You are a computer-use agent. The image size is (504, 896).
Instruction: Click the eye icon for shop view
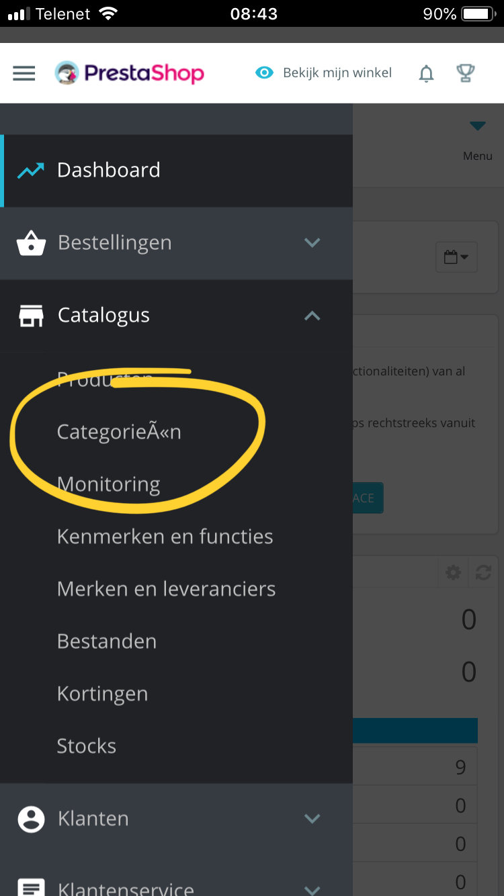pyautogui.click(x=265, y=73)
